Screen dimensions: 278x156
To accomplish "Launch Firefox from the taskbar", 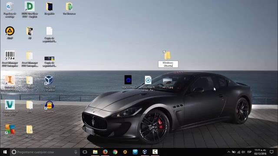I will click(x=105, y=152).
